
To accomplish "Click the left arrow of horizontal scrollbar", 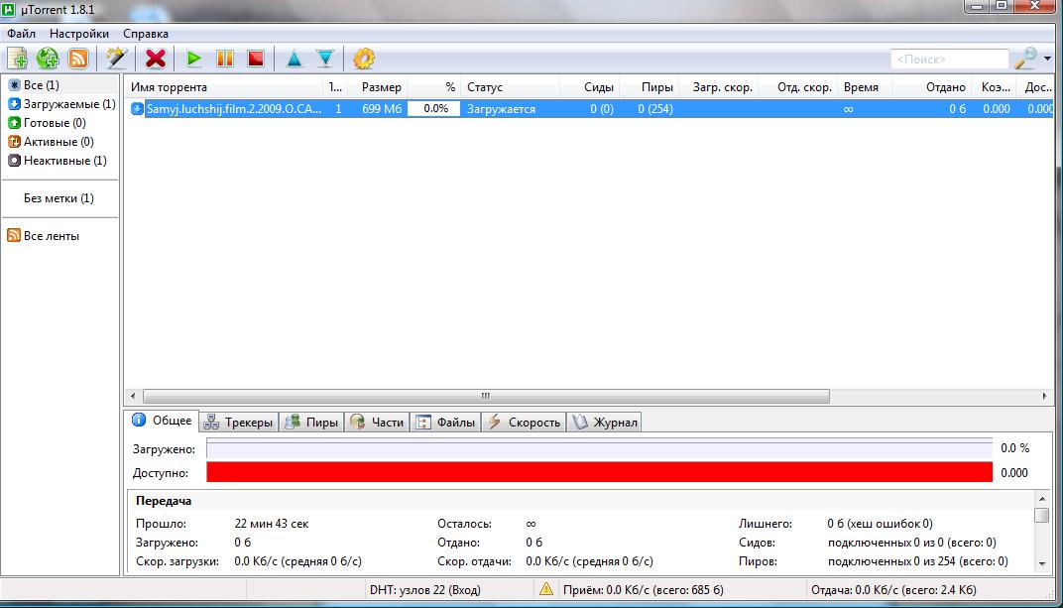I will coord(133,396).
